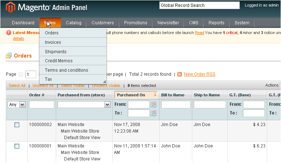Choose Invoices from the Sales menu
281x163 pixels.
[53, 42]
